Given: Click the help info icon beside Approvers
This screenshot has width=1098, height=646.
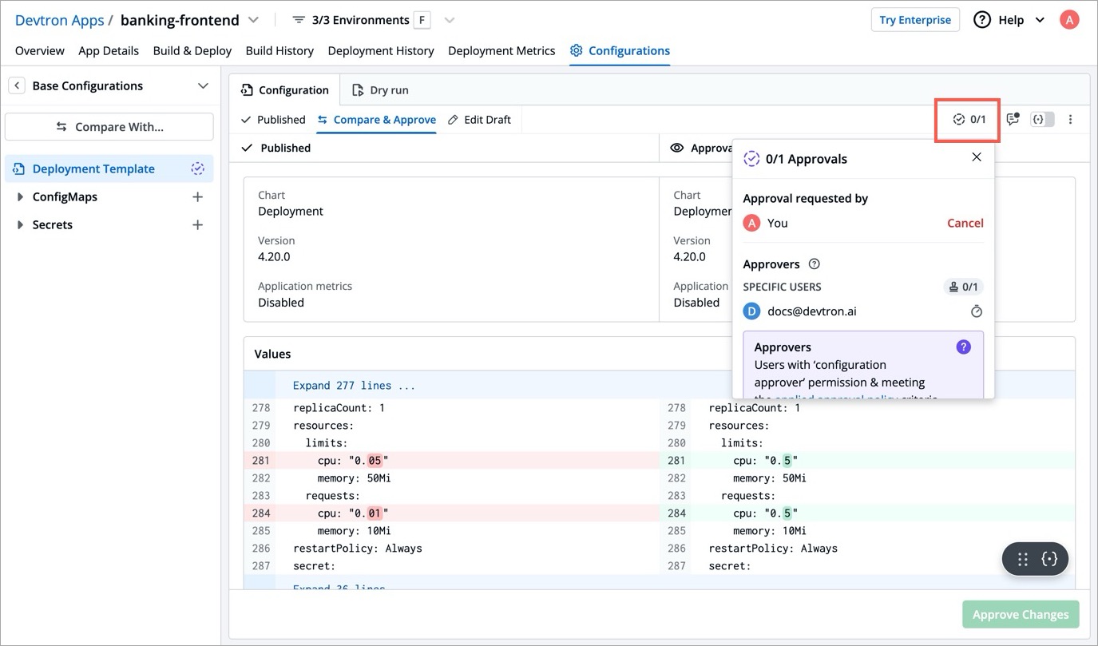Looking at the screenshot, I should (814, 264).
